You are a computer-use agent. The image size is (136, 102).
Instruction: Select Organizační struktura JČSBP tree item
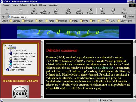pos(24,53)
